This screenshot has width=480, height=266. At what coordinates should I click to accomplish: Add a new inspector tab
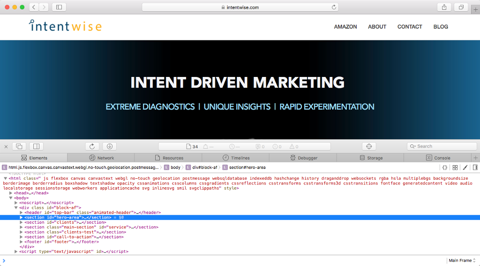tap(475, 158)
